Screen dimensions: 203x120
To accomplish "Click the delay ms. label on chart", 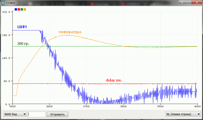I will coord(114,80).
